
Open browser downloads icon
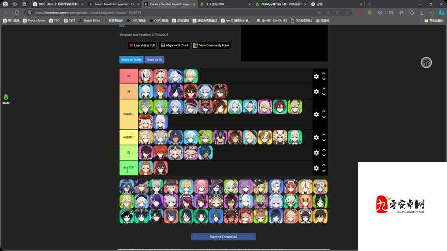click(422, 12)
